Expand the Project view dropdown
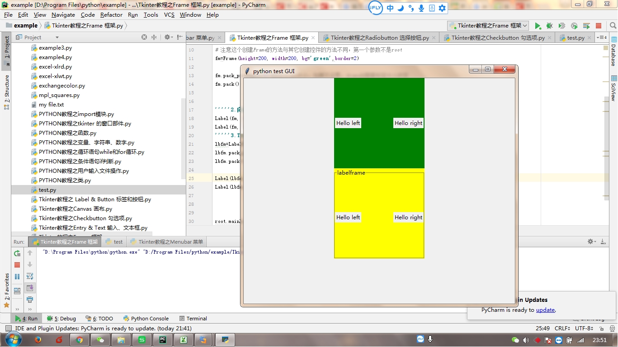Viewport: 618px width, 347px height. coord(57,37)
